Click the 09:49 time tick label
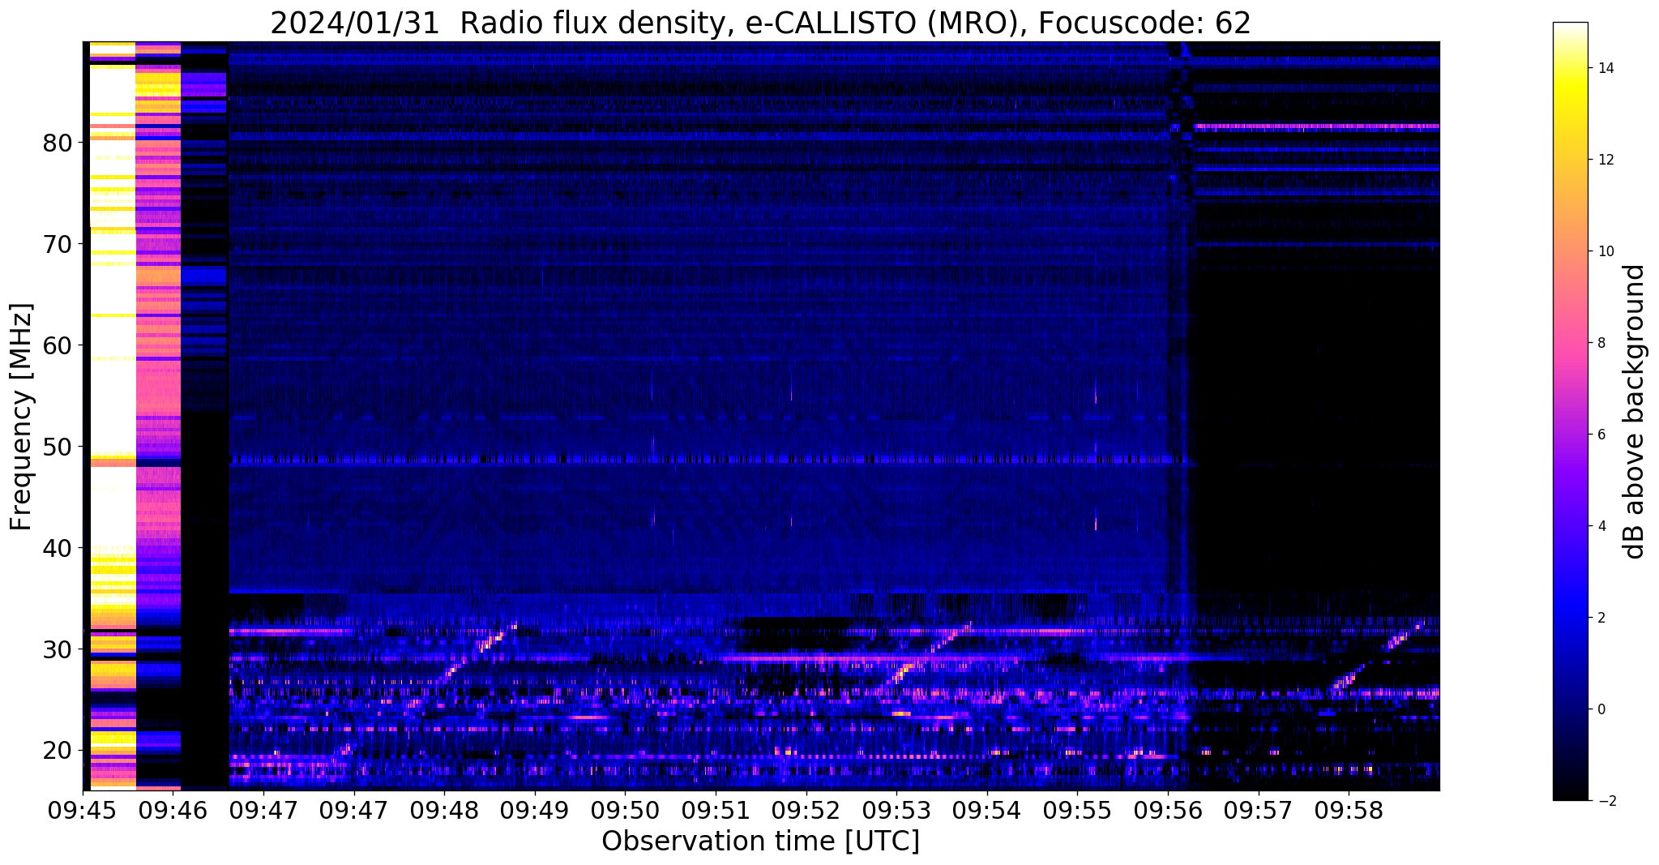The height and width of the screenshot is (865, 1659). [x=534, y=811]
